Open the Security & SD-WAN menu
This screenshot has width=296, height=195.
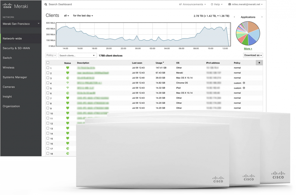coord(16,48)
